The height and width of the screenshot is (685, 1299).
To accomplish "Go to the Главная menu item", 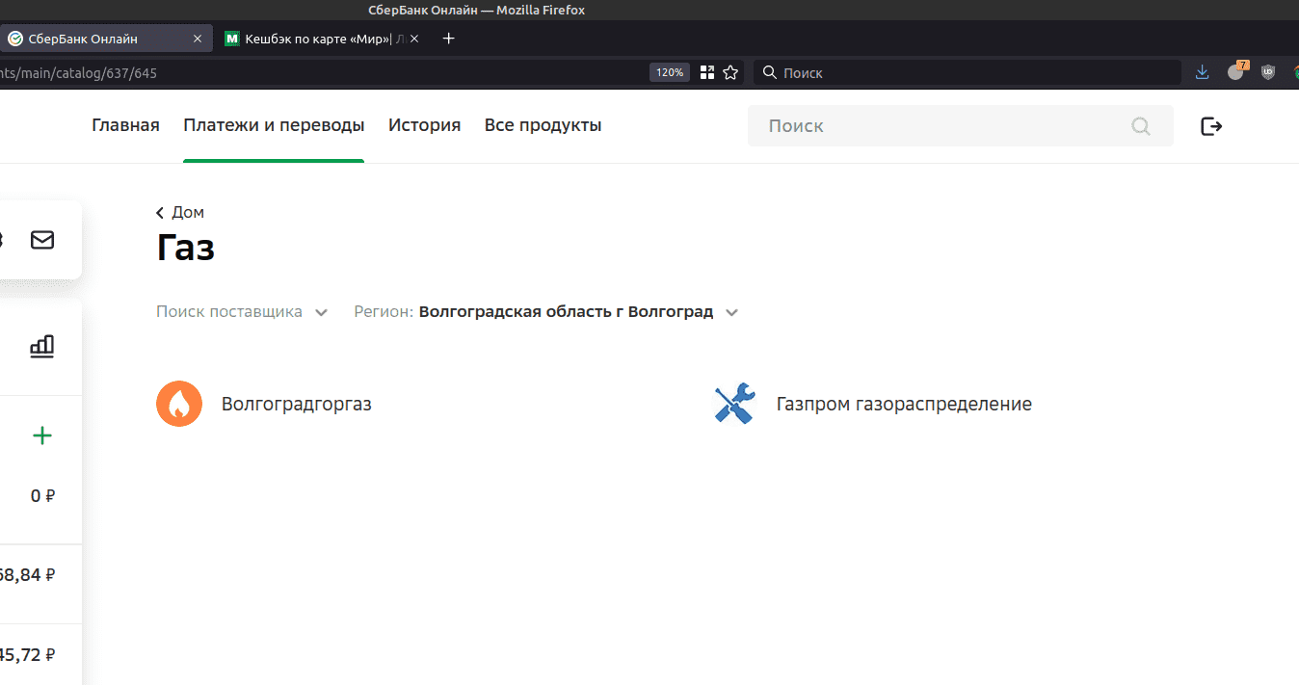I will [125, 125].
